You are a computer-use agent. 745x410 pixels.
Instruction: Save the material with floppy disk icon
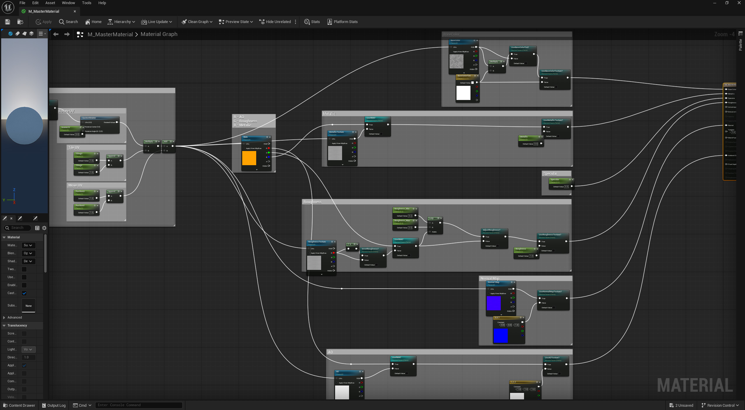click(8, 22)
